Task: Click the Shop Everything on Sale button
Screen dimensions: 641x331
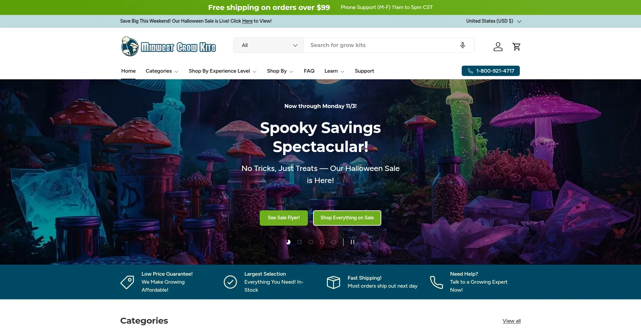Action: [347, 218]
